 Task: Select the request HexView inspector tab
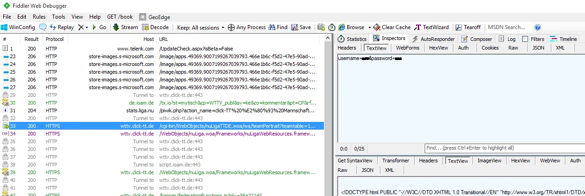438,48
